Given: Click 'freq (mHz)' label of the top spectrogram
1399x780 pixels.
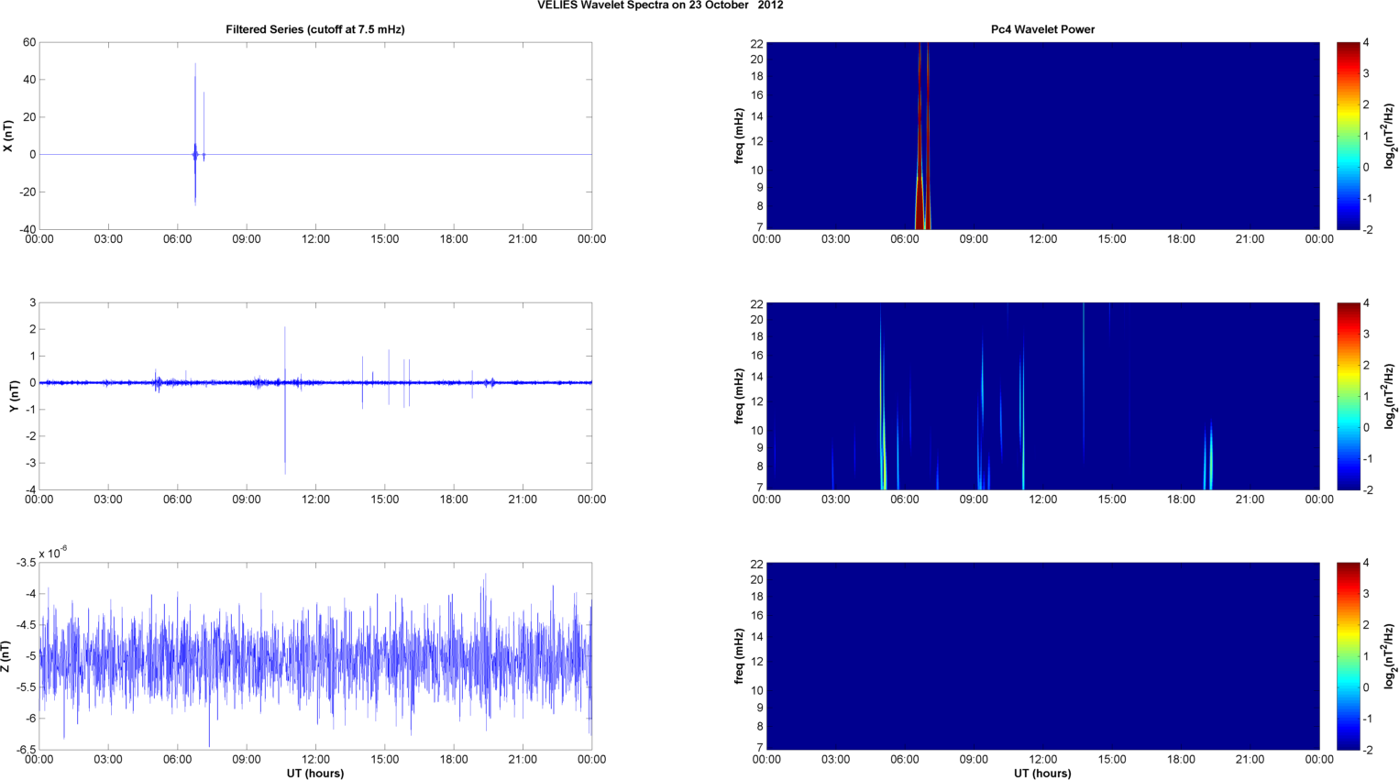Looking at the screenshot, I should pos(738,136).
